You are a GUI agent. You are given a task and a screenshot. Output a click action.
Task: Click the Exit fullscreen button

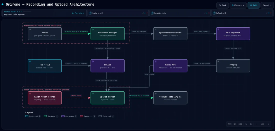pos(253,5)
